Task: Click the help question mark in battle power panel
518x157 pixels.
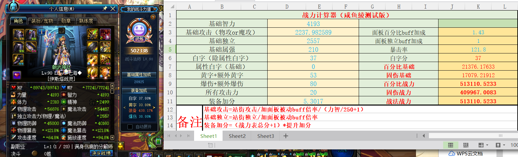Action: tap(153, 17)
